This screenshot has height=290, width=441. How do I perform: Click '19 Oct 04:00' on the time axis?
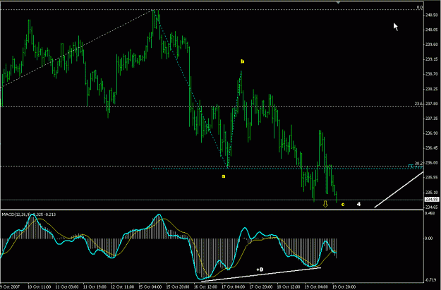[316, 286]
